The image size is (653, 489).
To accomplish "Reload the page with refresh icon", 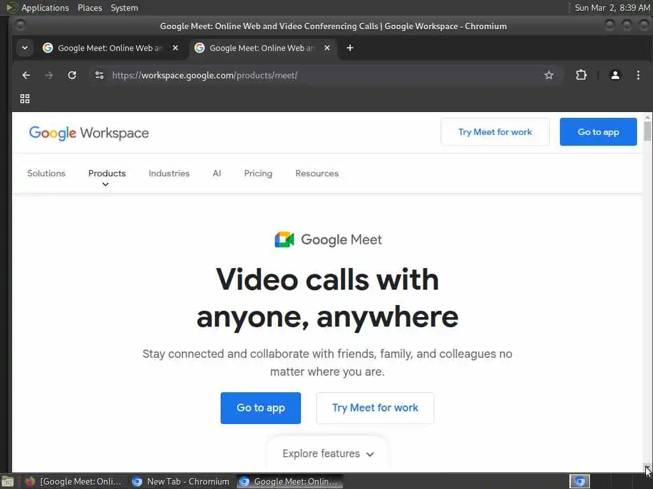I will pyautogui.click(x=72, y=75).
